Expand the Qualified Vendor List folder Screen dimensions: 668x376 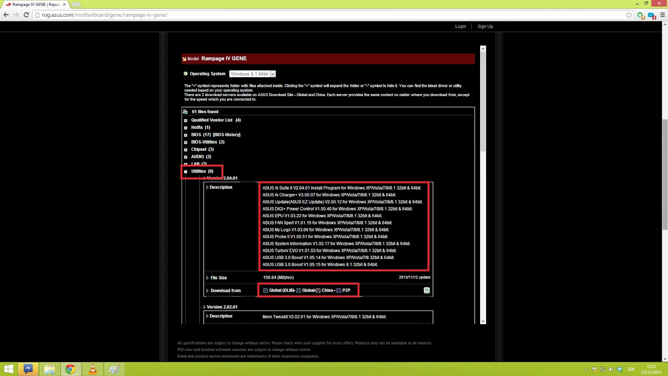pyautogui.click(x=186, y=120)
